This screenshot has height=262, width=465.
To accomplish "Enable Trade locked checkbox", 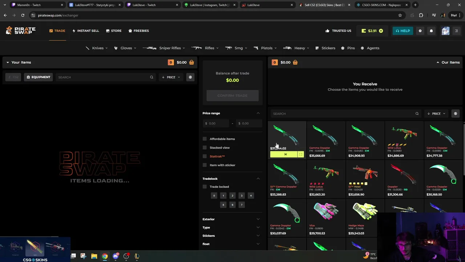I will click(x=205, y=187).
